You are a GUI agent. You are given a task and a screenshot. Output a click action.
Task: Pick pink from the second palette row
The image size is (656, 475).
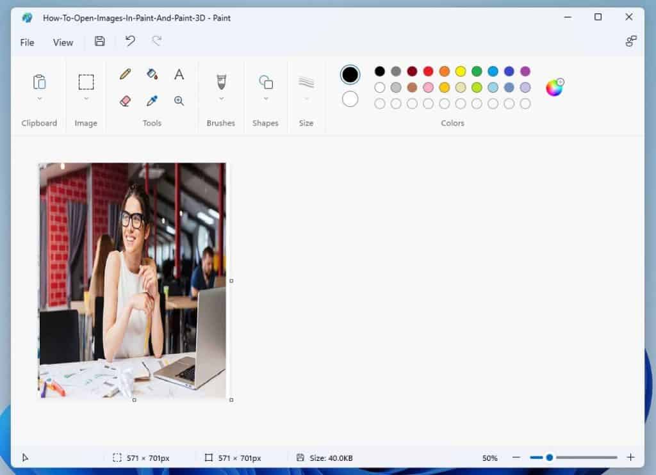428,88
